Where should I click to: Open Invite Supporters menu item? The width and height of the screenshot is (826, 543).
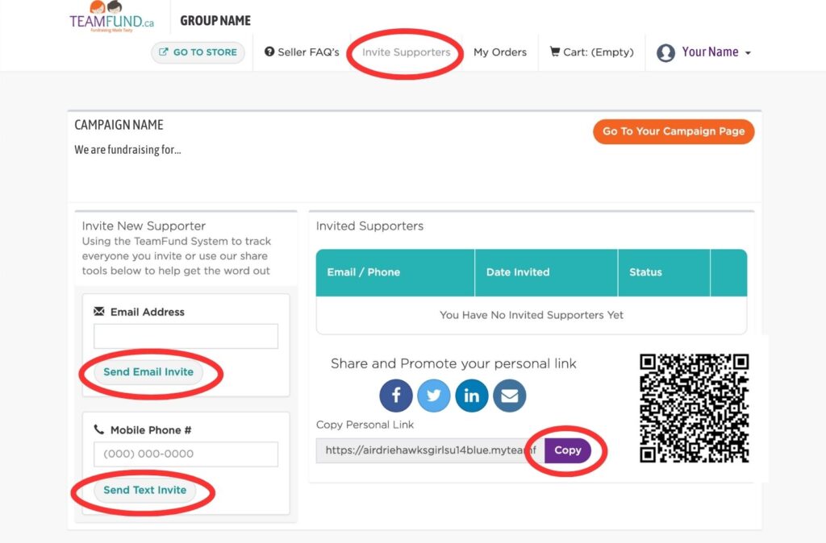click(406, 52)
